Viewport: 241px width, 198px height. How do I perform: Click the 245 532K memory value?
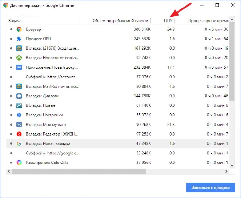click(x=142, y=39)
